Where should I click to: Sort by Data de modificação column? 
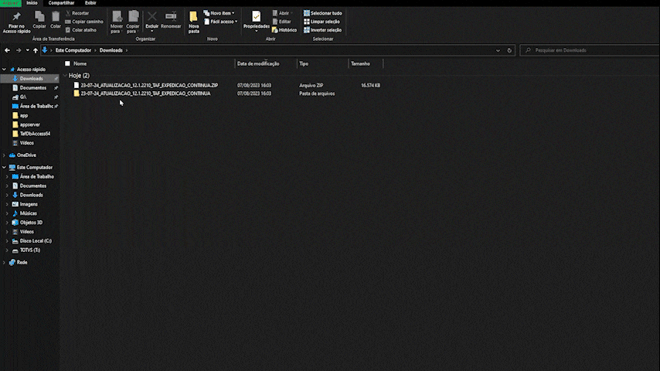(x=258, y=63)
